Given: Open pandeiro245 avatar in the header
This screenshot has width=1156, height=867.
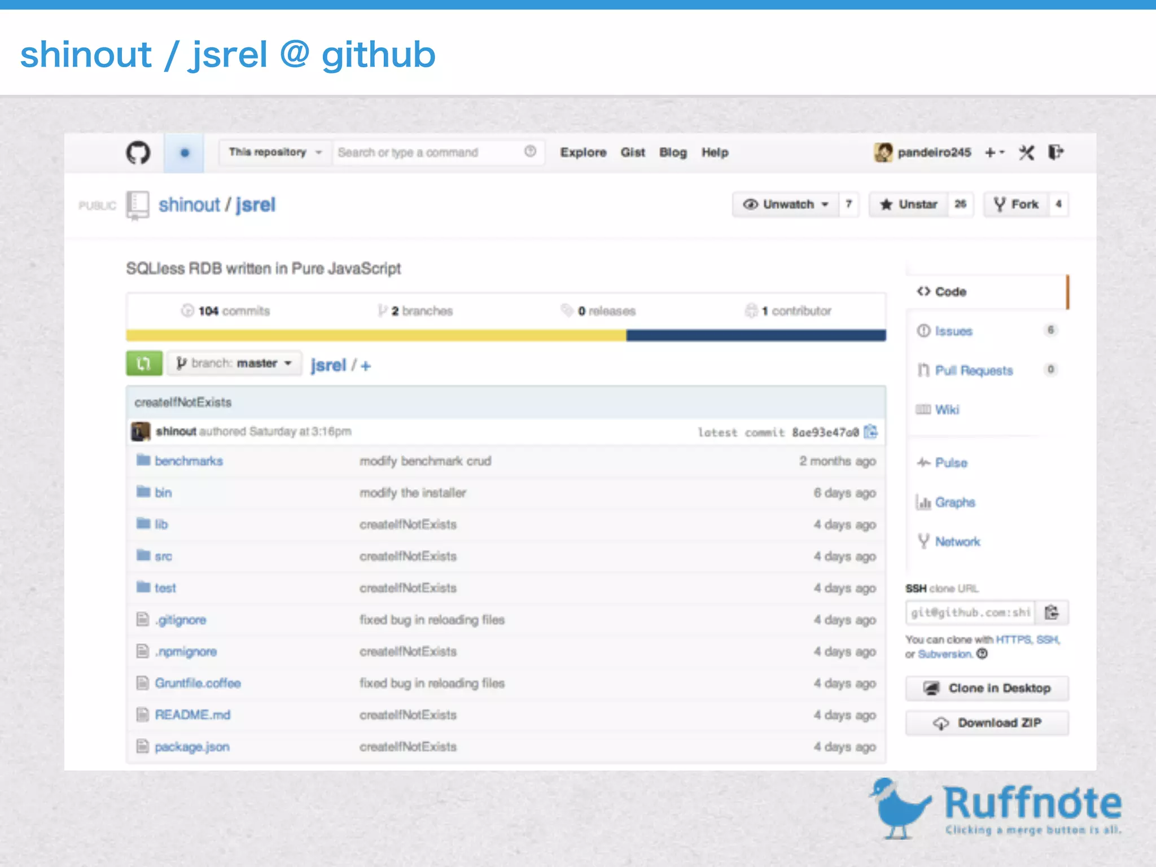Looking at the screenshot, I should 883,152.
